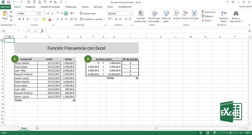Open the insert function fx button
The height and width of the screenshot is (135, 252).
coord(42,31)
